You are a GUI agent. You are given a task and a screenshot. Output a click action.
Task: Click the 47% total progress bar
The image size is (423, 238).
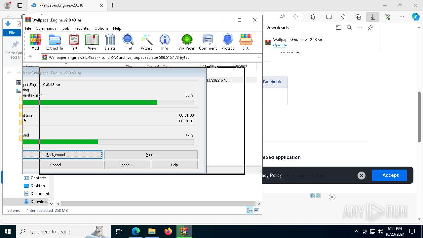point(108,142)
